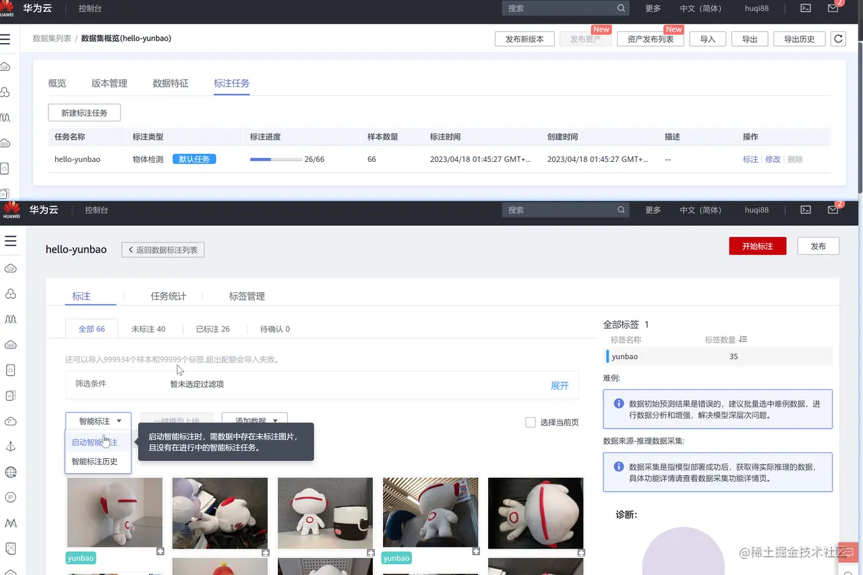
Task: Open cloud shell icon in lower header
Action: (805, 210)
